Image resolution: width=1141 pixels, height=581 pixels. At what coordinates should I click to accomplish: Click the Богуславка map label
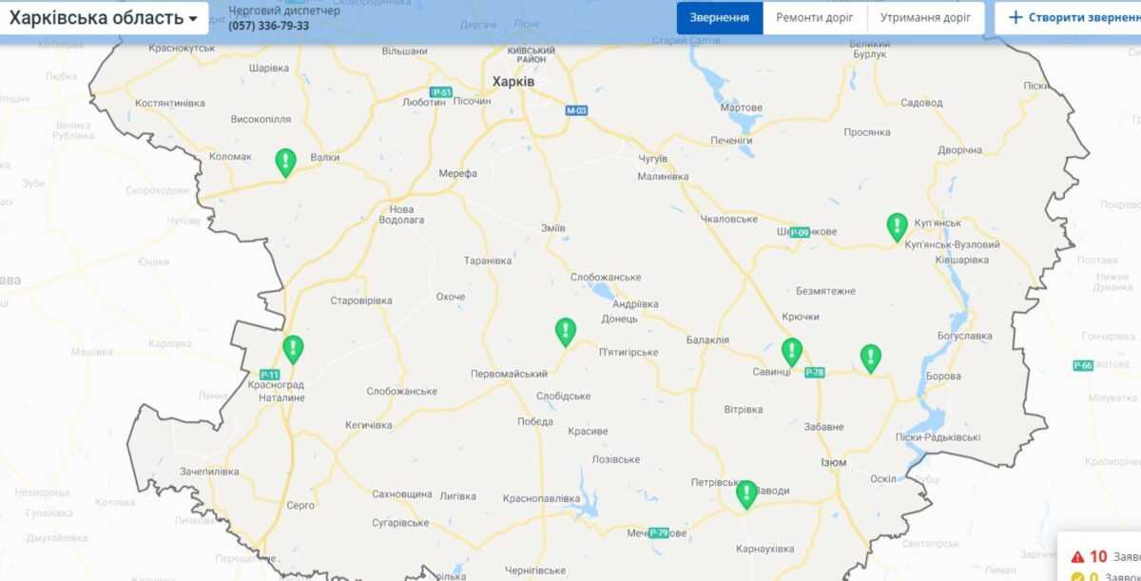coord(964,336)
